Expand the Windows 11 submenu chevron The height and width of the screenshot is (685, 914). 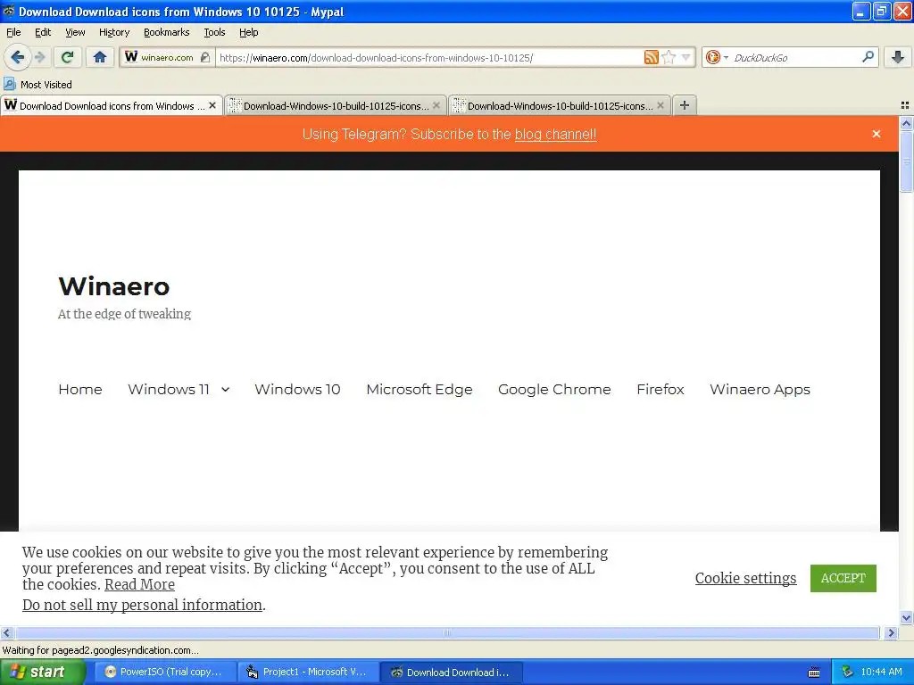pos(226,390)
